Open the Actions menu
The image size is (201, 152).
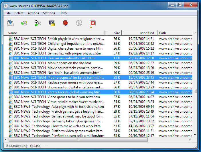coord(33,13)
